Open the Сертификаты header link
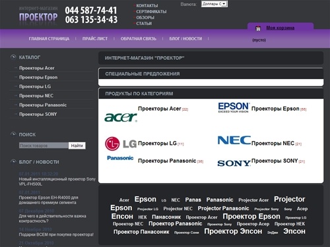Screen dimensions: 330x247 151,12
